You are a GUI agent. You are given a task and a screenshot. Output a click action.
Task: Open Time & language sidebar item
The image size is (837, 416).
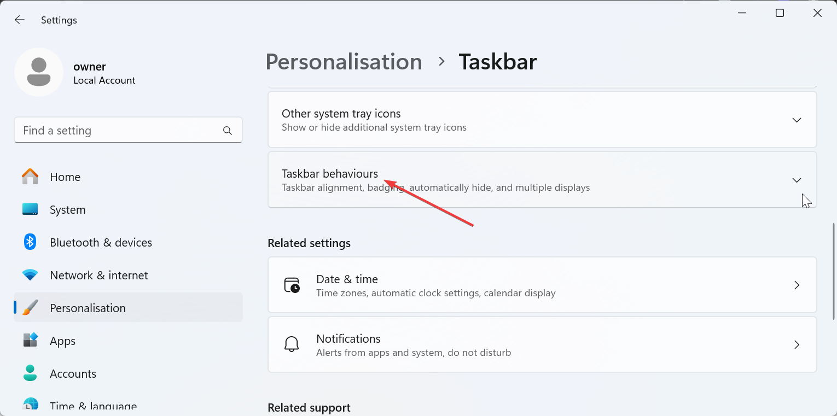[93, 406]
